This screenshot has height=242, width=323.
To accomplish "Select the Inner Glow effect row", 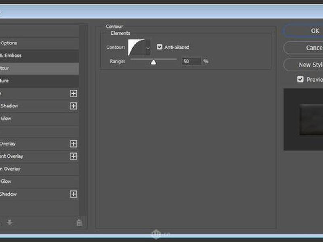I will pos(39,119).
